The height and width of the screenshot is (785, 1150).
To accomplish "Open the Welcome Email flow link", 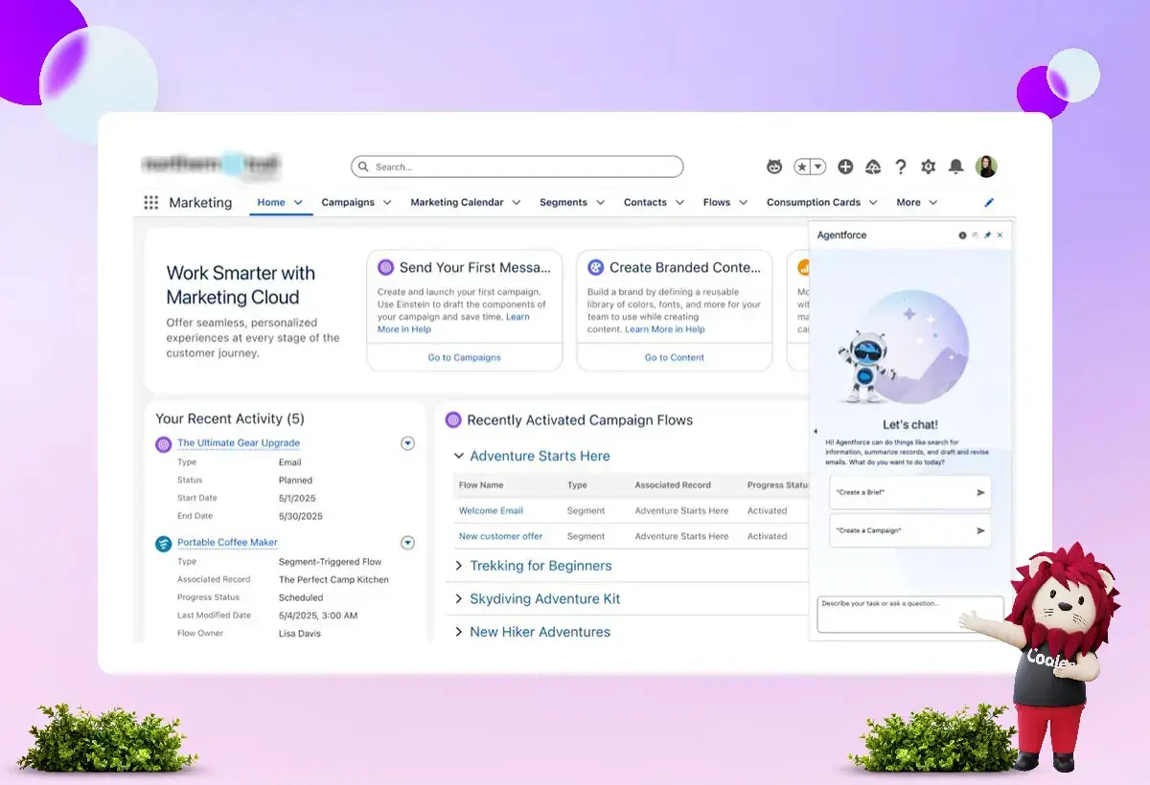I will (491, 511).
